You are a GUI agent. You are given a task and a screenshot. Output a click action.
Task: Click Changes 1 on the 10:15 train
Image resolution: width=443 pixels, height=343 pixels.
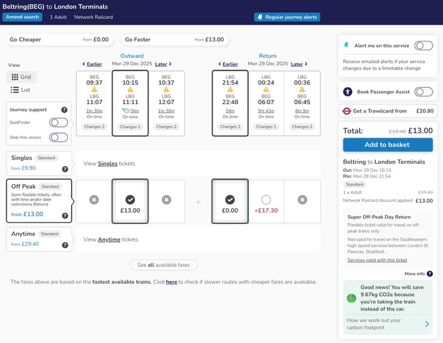pos(130,127)
